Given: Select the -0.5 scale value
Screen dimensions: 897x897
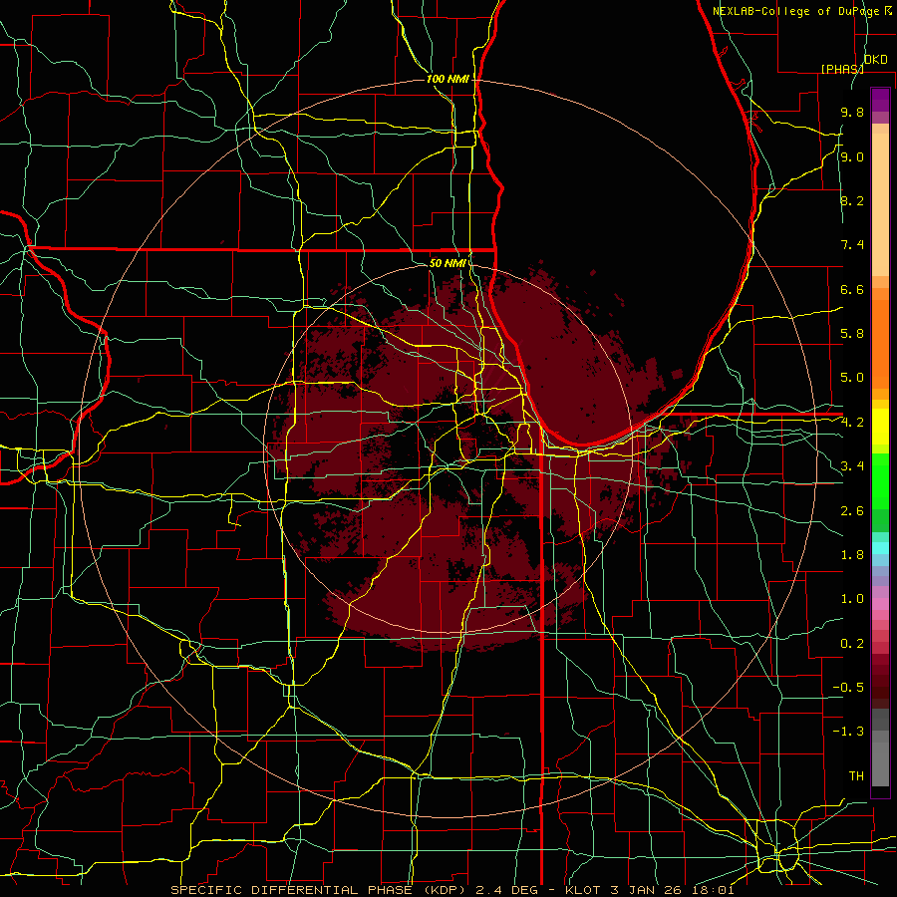Looking at the screenshot, I should coord(848,688).
